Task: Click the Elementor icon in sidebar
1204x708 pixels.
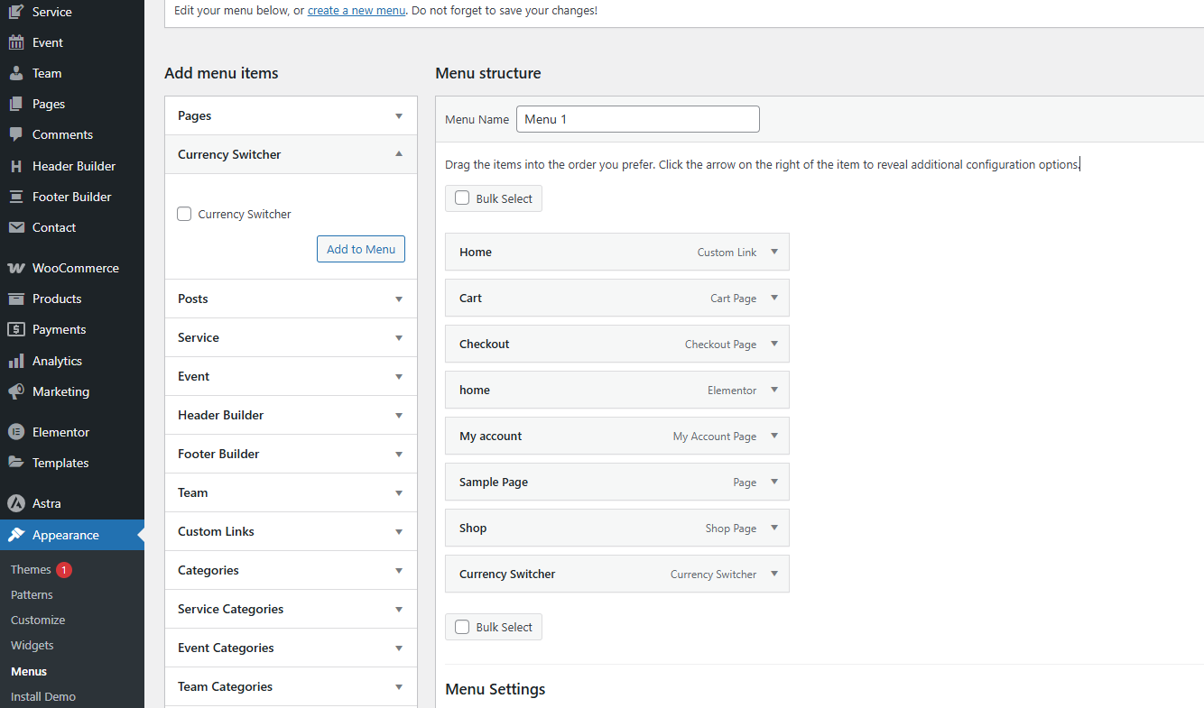Action: 16,432
